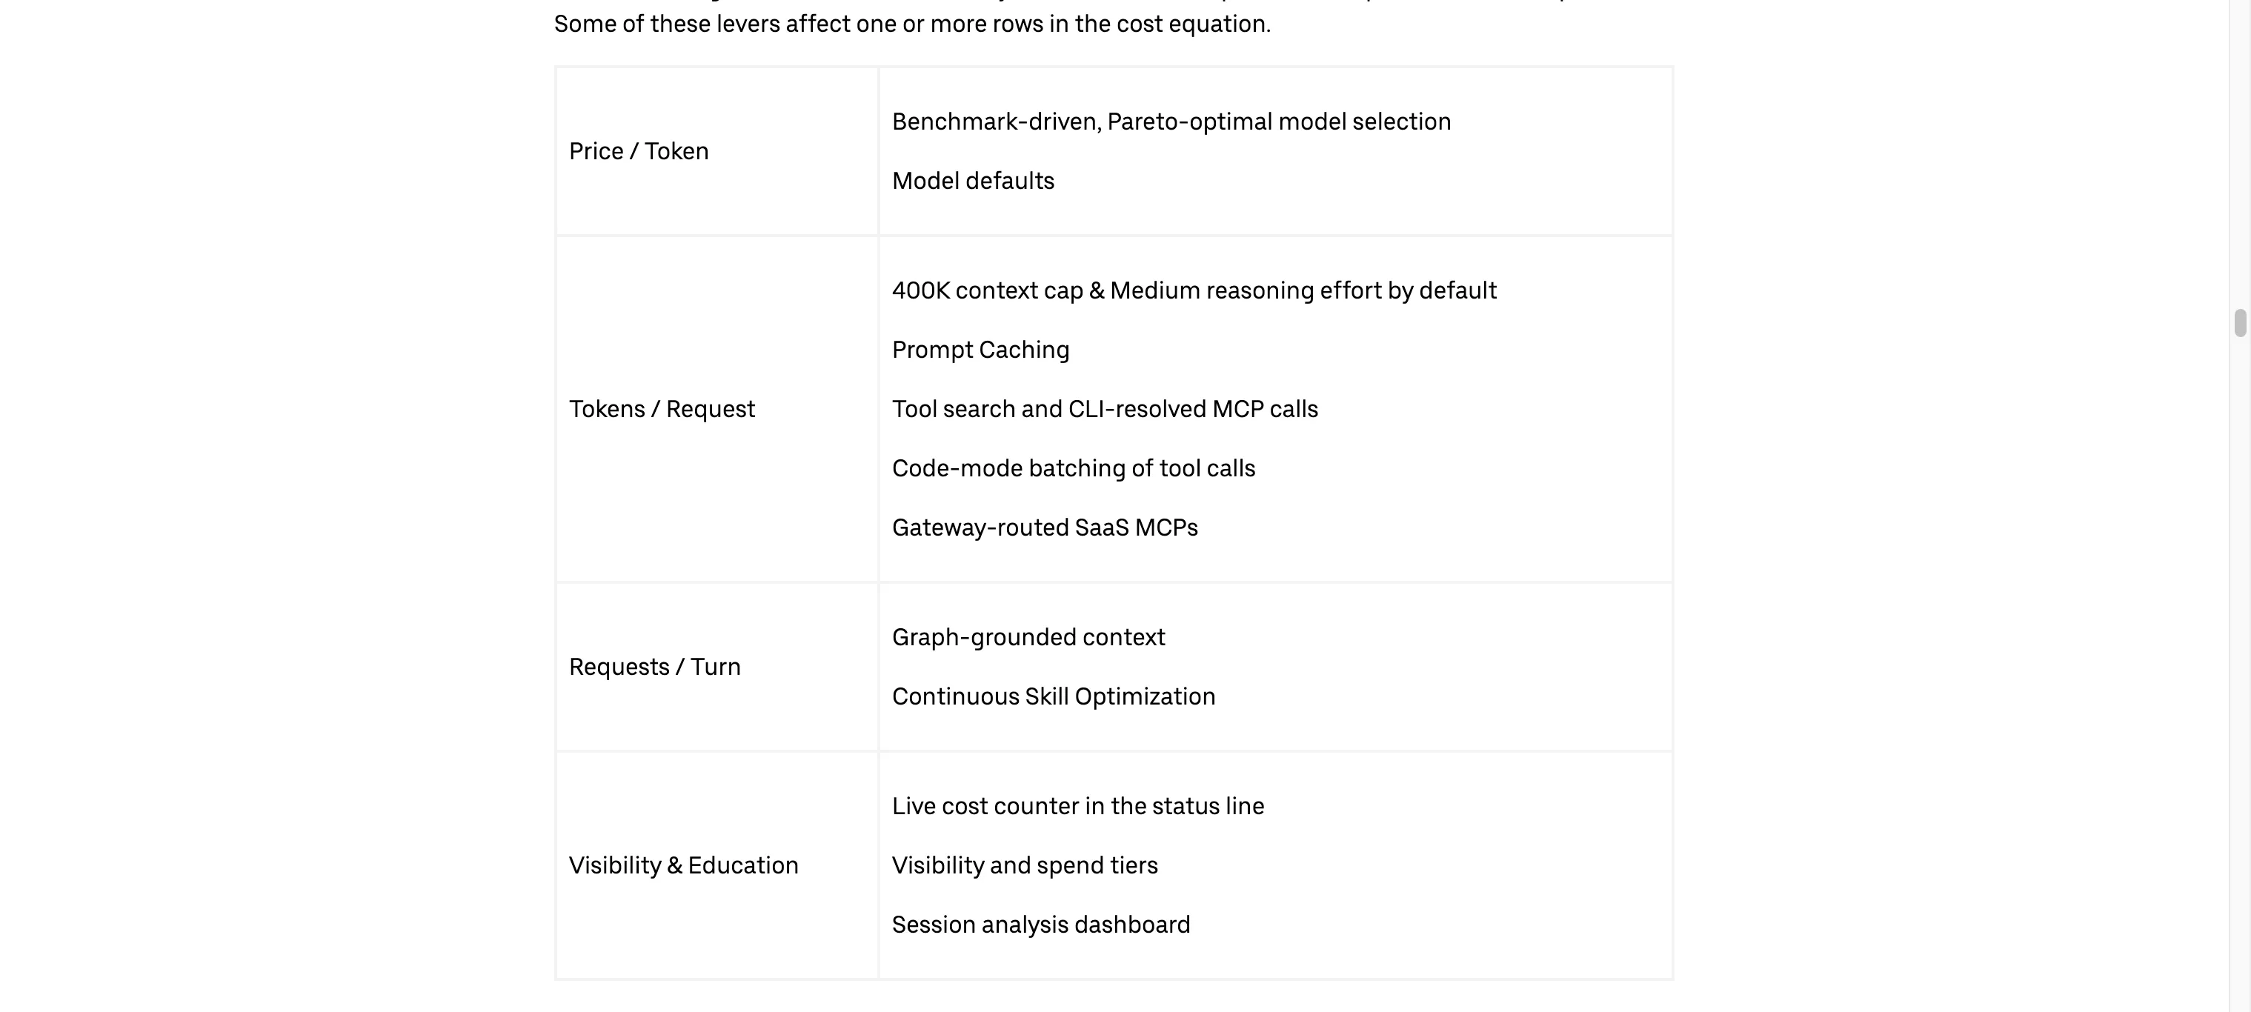Click the "Session analysis dashboard" entry
Image resolution: width=2251 pixels, height=1012 pixels.
1041,925
